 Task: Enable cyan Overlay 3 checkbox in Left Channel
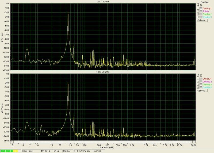pyautogui.click(x=201, y=17)
